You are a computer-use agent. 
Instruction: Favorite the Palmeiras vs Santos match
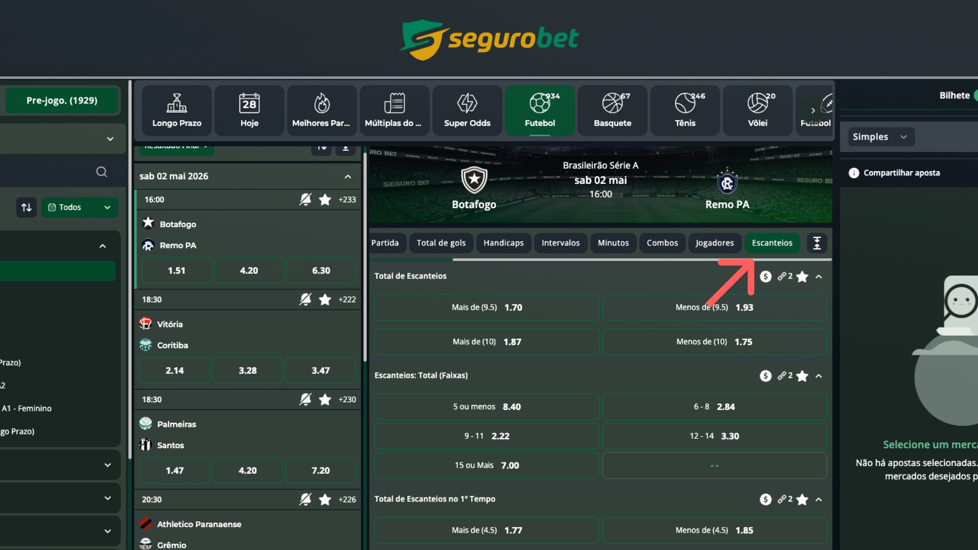325,400
